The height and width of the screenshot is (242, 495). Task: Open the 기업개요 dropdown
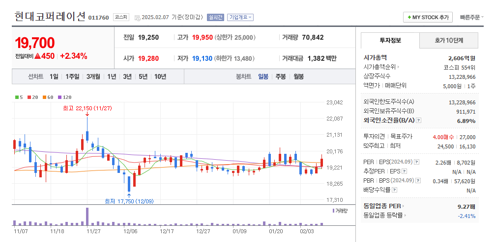tap(240, 17)
